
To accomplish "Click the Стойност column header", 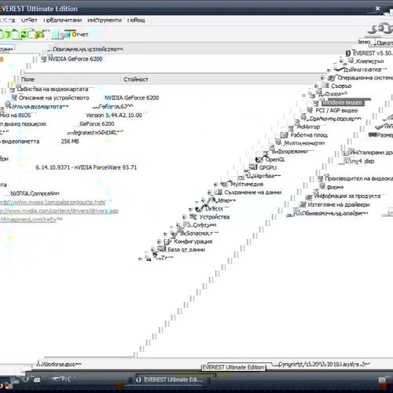I will coord(136,79).
